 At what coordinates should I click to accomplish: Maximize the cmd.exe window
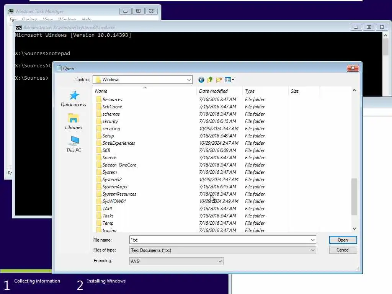click(x=369, y=27)
